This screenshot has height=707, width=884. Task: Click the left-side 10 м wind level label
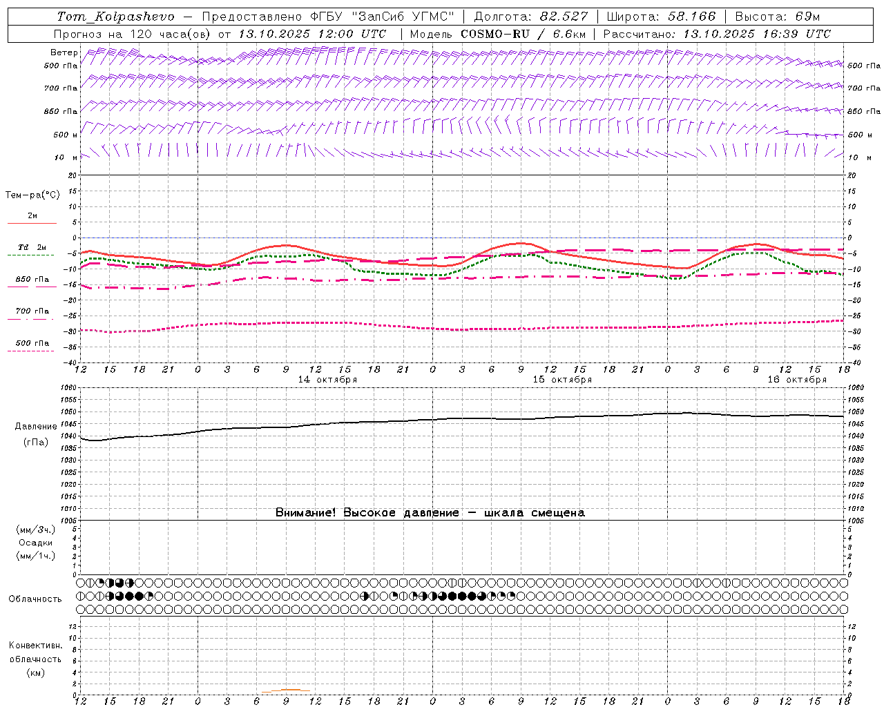pyautogui.click(x=66, y=158)
